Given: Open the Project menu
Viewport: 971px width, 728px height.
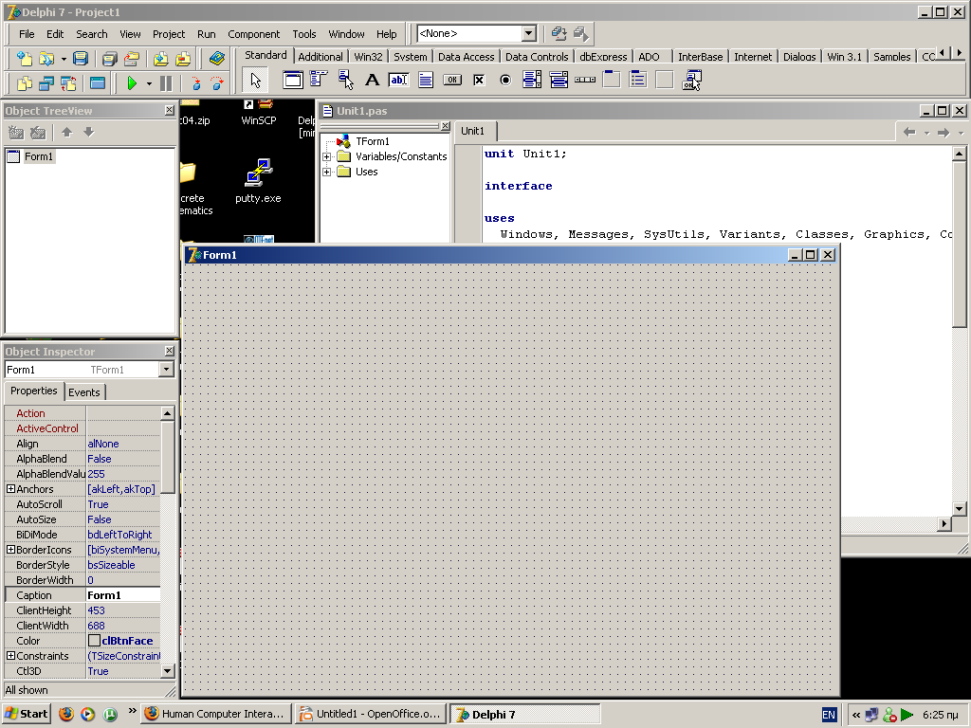Looking at the screenshot, I should click(169, 34).
